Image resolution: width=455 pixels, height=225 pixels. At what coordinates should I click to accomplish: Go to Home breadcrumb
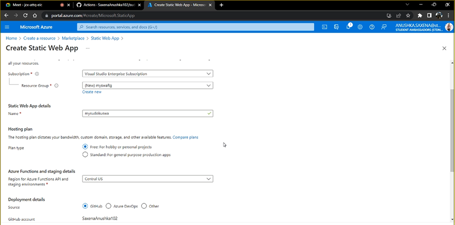pos(11,38)
